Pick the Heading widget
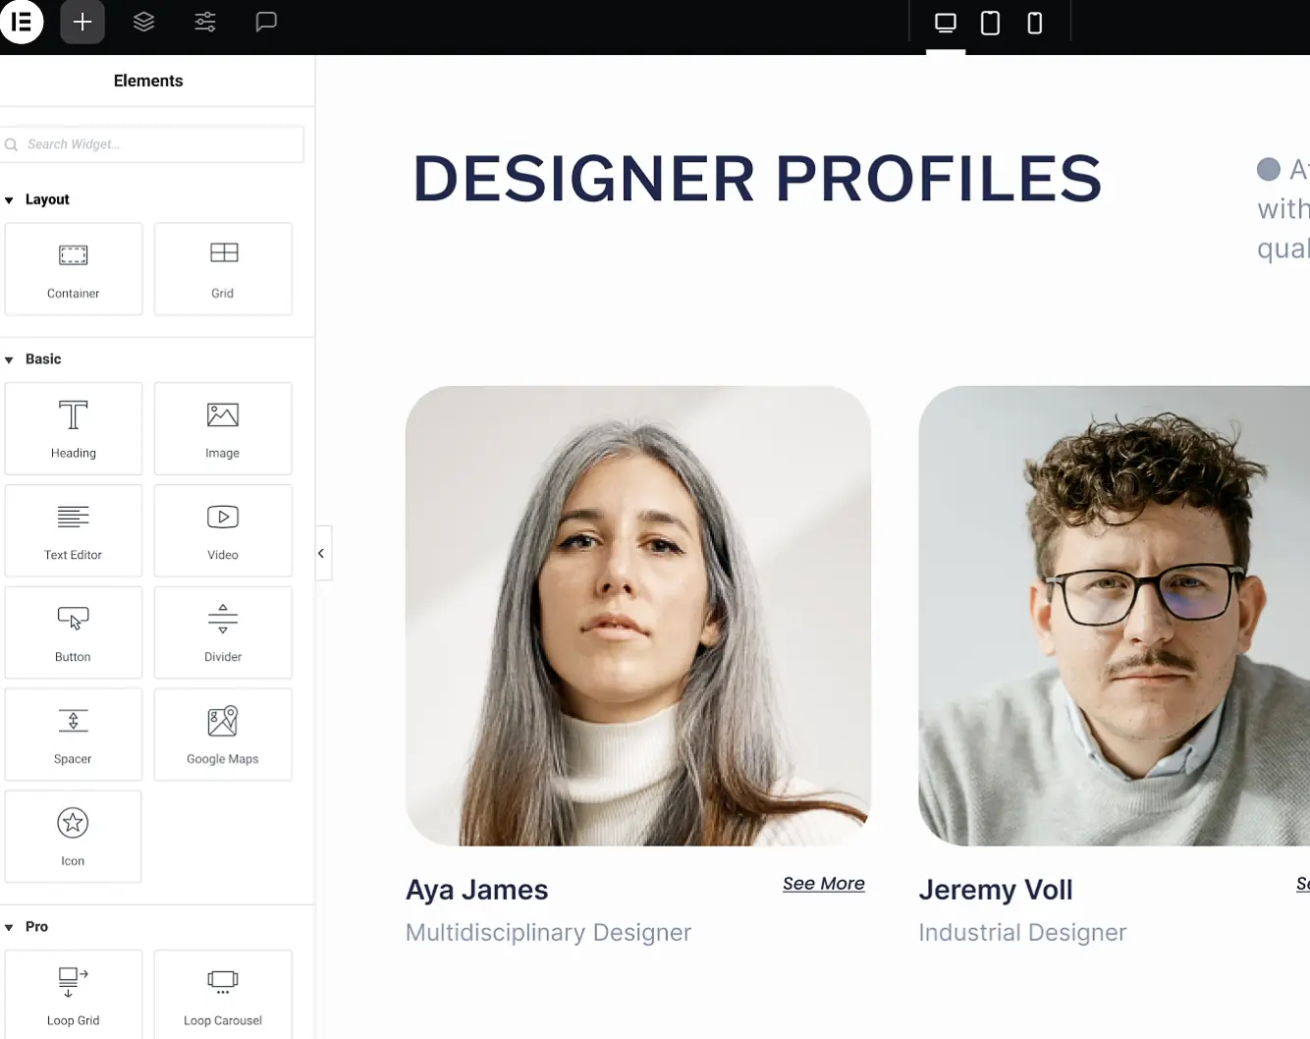Viewport: 1310px width, 1039px height. click(x=74, y=429)
